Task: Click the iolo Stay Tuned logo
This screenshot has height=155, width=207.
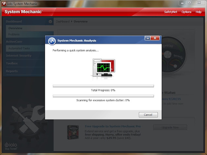Action: pos(11,146)
